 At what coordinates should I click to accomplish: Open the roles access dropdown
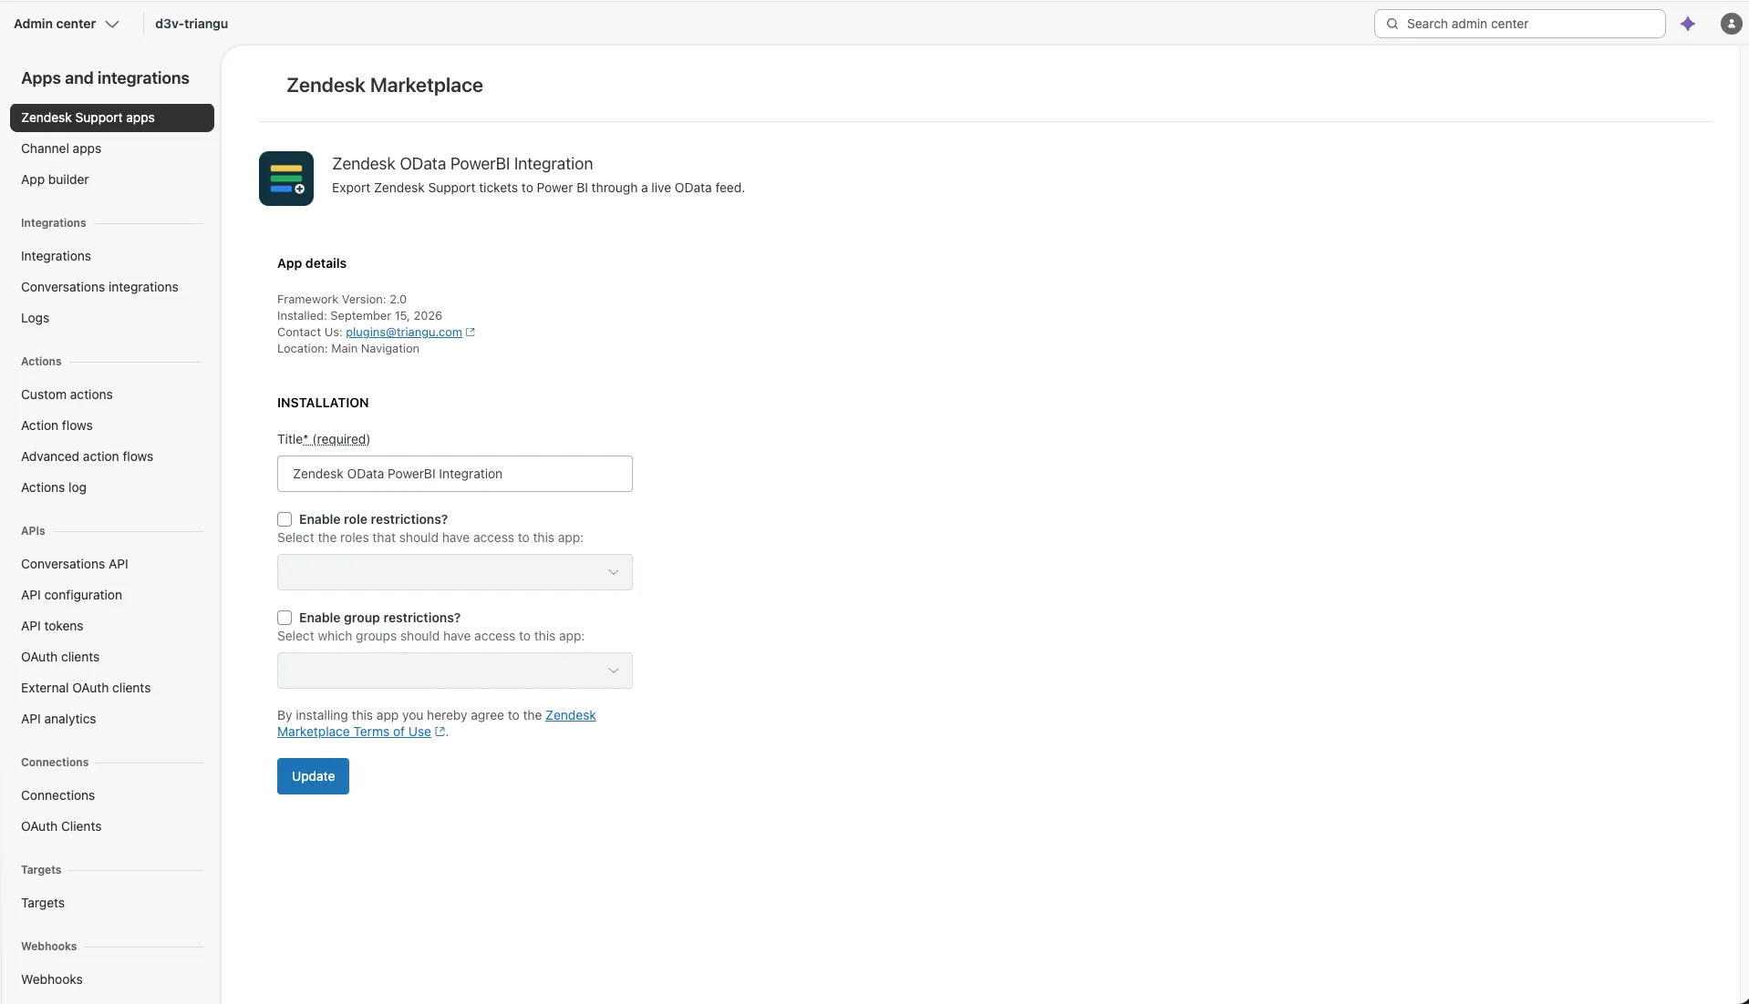point(455,572)
